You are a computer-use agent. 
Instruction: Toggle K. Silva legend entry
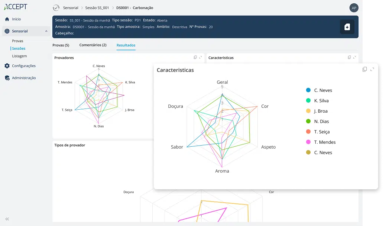point(317,100)
